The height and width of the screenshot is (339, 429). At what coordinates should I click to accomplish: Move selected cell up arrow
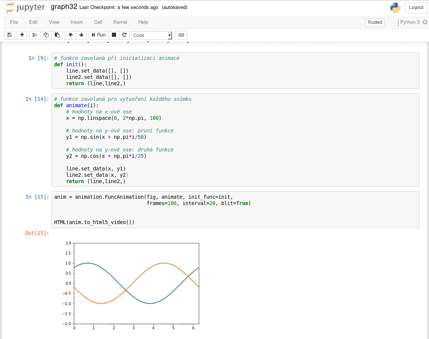[71, 35]
